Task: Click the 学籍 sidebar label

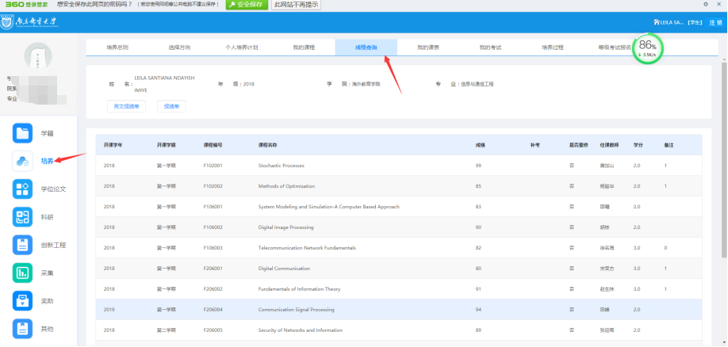Action: [48, 134]
